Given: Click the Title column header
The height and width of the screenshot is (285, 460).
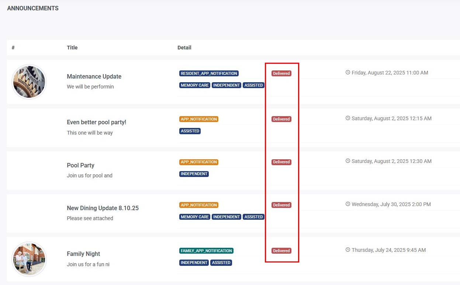Looking at the screenshot, I should pyautogui.click(x=72, y=48).
